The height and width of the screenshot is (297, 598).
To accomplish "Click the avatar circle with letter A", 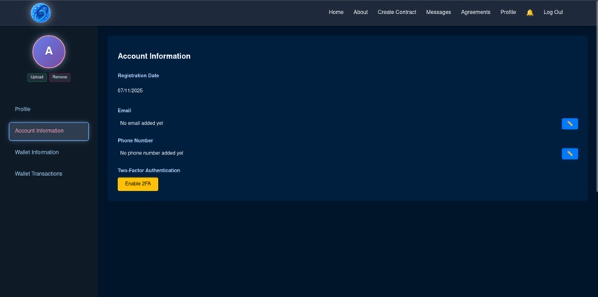I will click(49, 51).
